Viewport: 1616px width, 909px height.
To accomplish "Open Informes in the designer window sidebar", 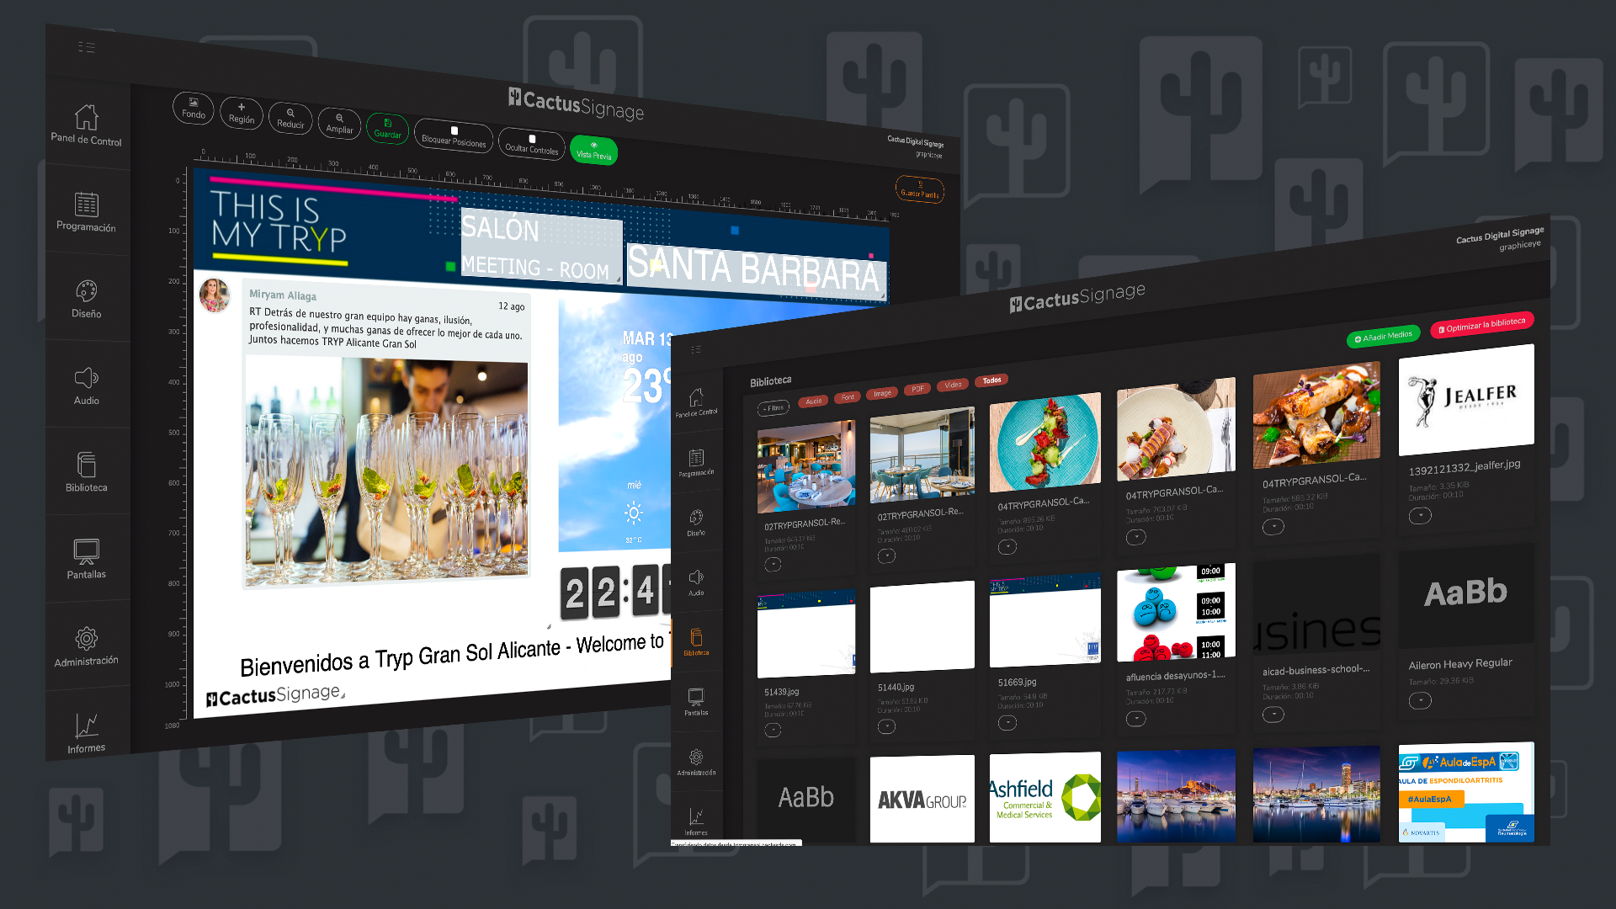I will pos(86,733).
